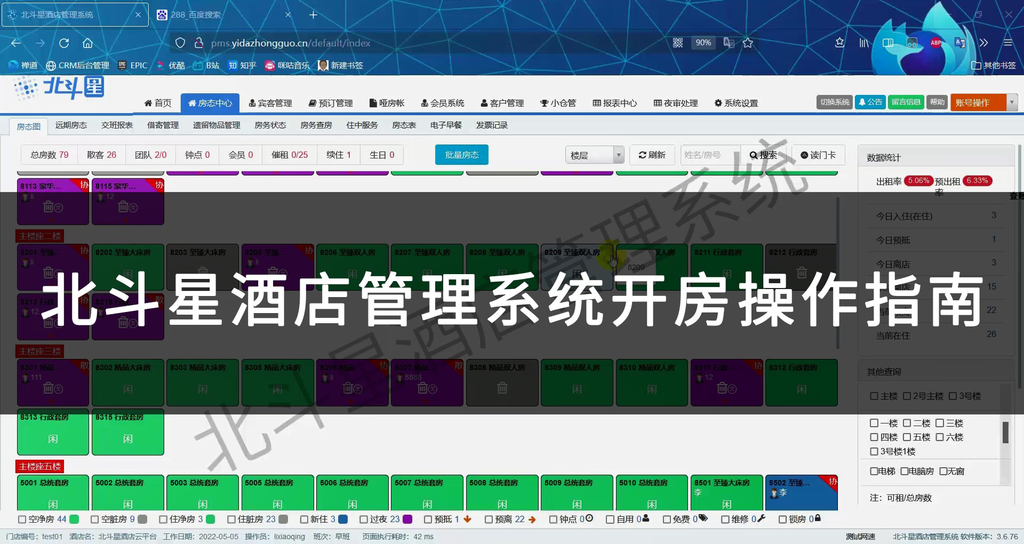Click the 公告 bell button
Viewport: 1024px width, 544px height.
tap(870, 102)
